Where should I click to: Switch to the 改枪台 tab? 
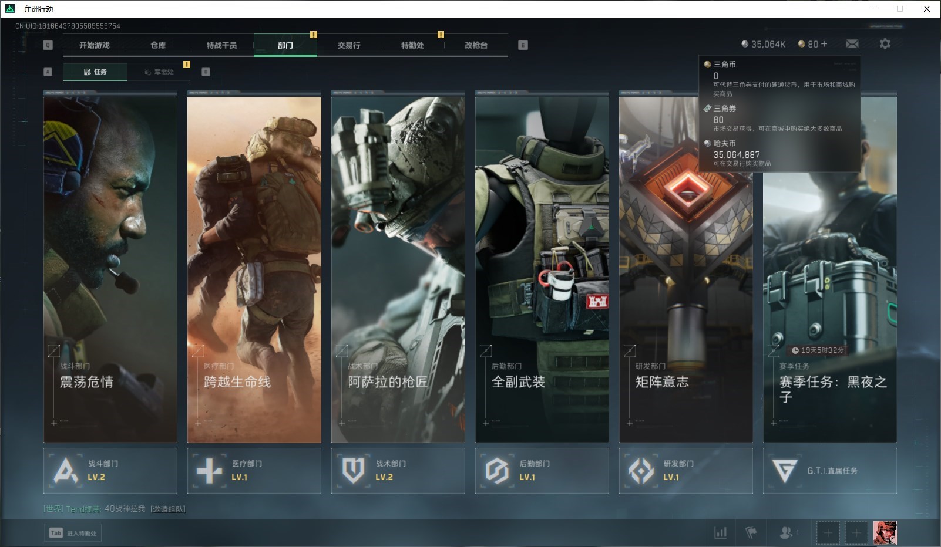click(476, 45)
